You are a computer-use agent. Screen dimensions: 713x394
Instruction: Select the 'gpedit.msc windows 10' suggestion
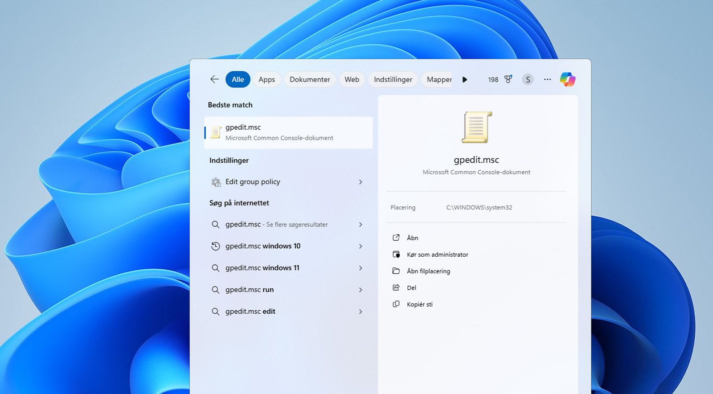288,246
